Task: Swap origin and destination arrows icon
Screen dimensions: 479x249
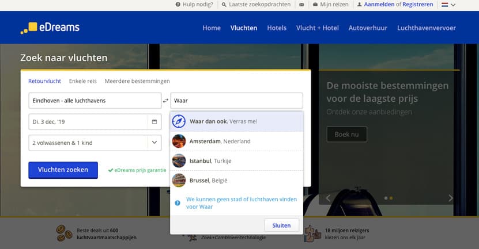Action: coord(165,101)
